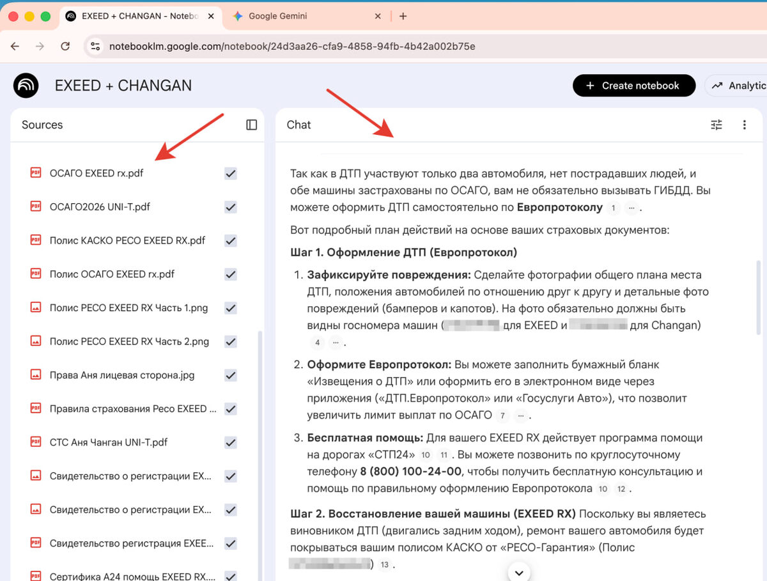Collapse the Sources panel icon
The image size is (767, 581).
251,125
